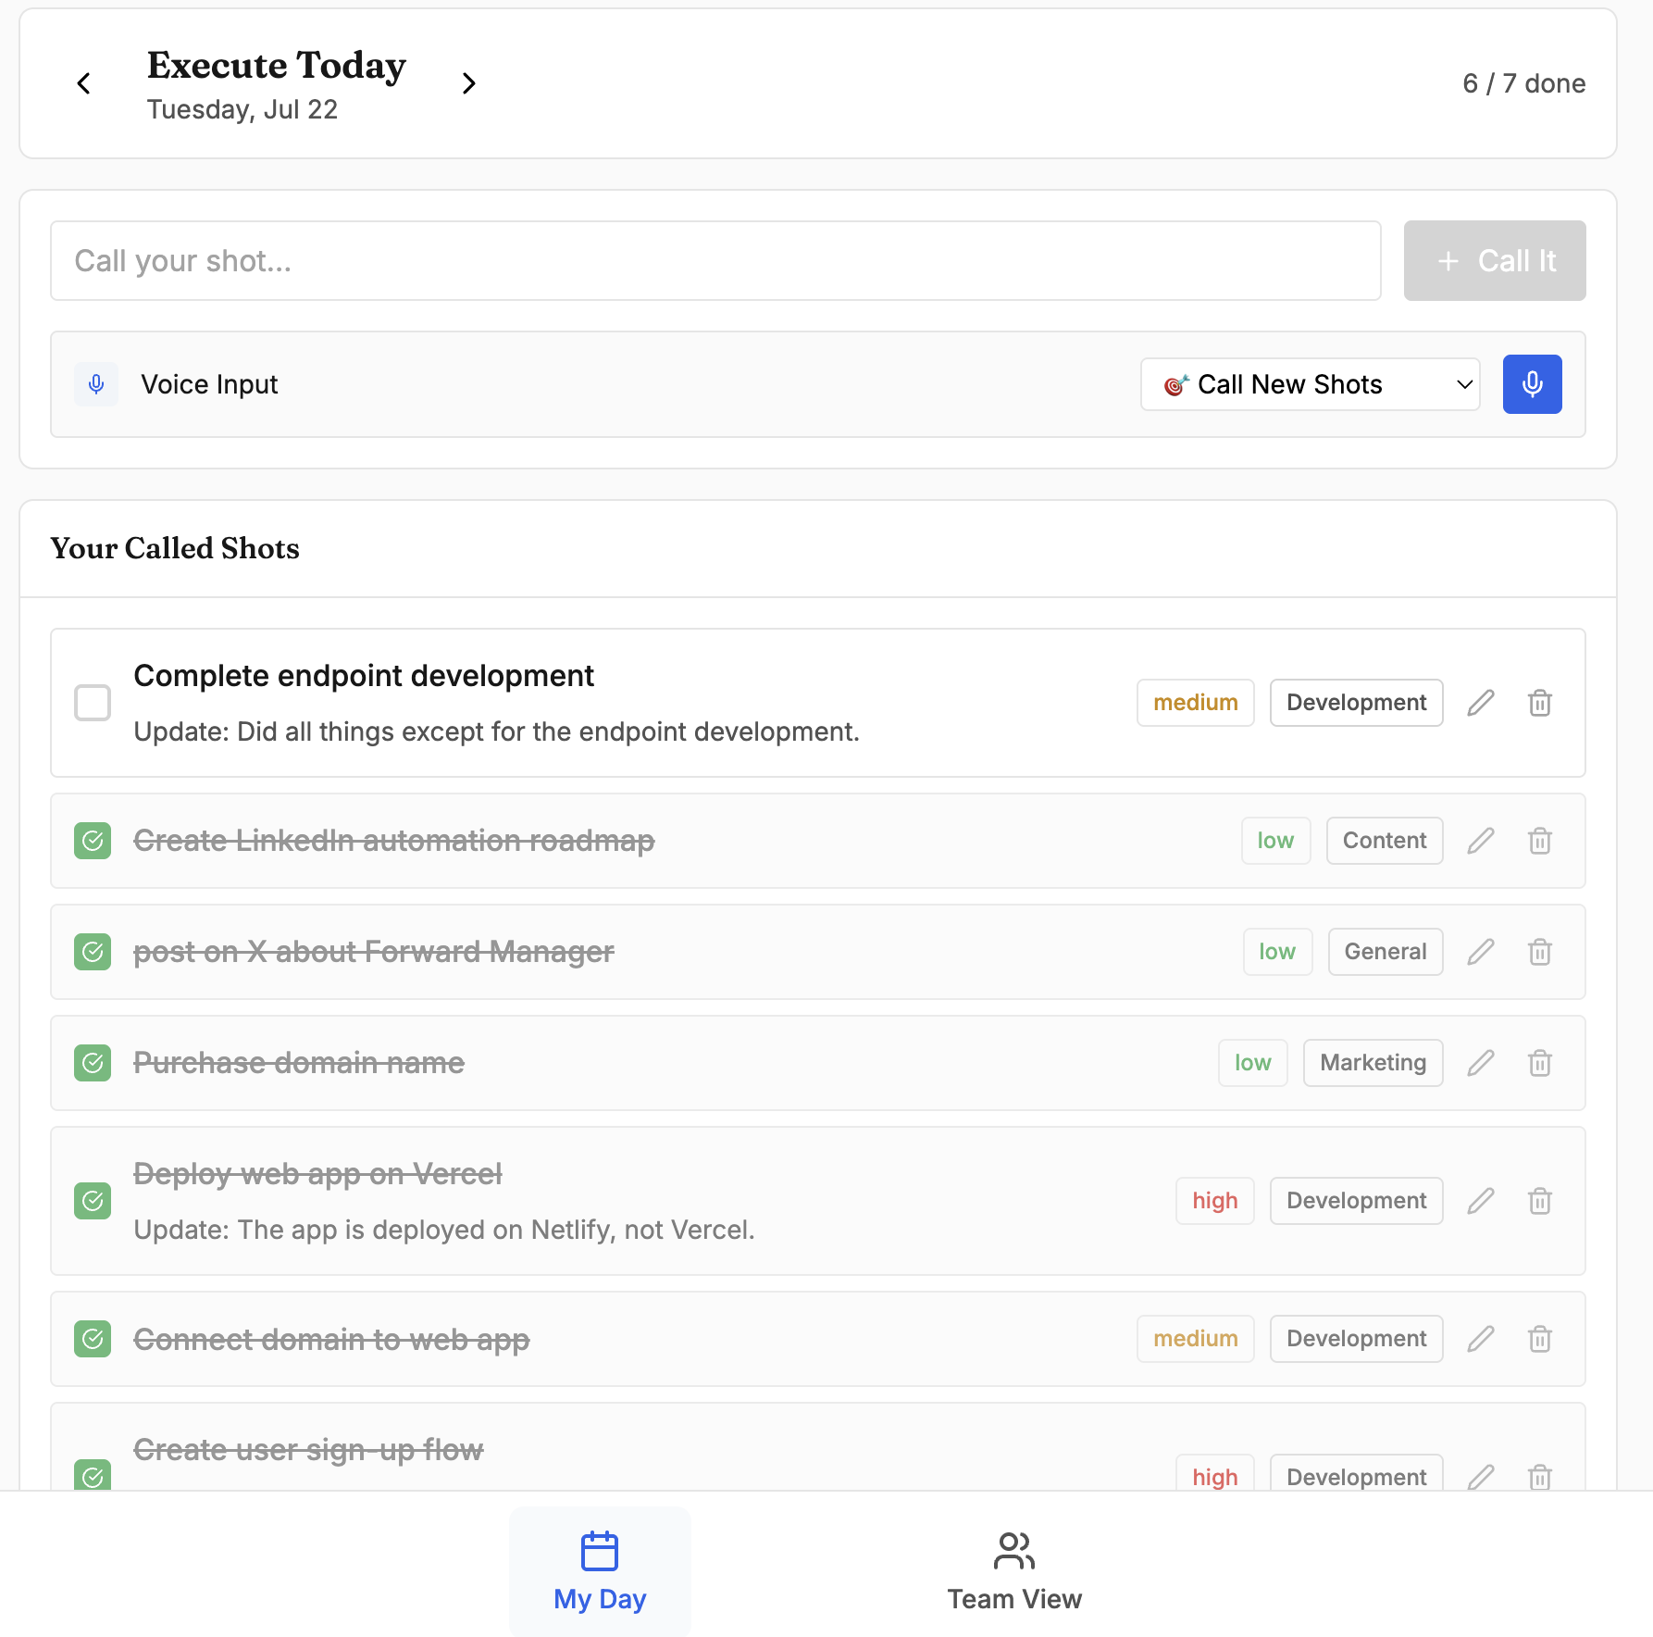This screenshot has height=1637, width=1653.
Task: Uncheck Create LinkedIn automation roadmap
Action: 93,841
